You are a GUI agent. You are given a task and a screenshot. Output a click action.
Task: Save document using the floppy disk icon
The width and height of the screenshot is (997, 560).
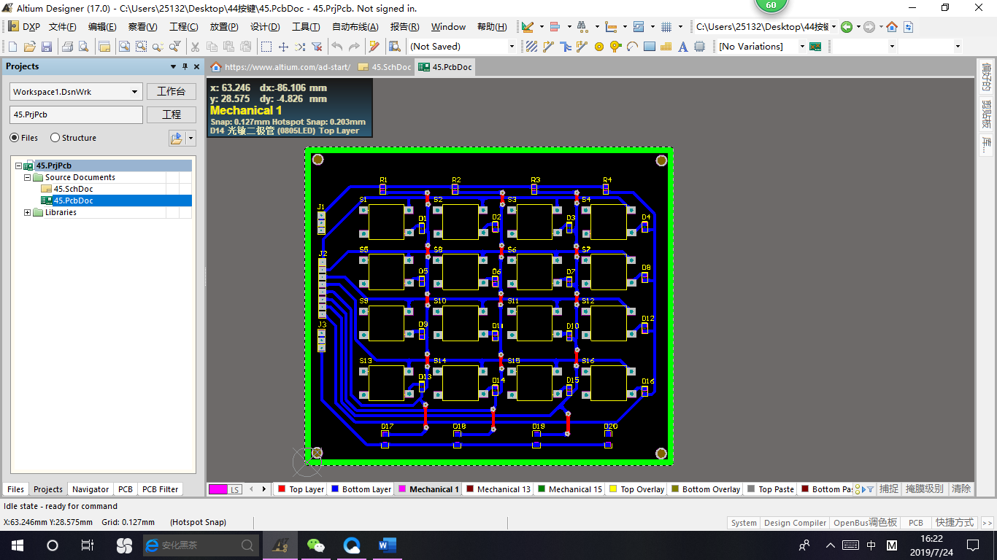[46, 47]
